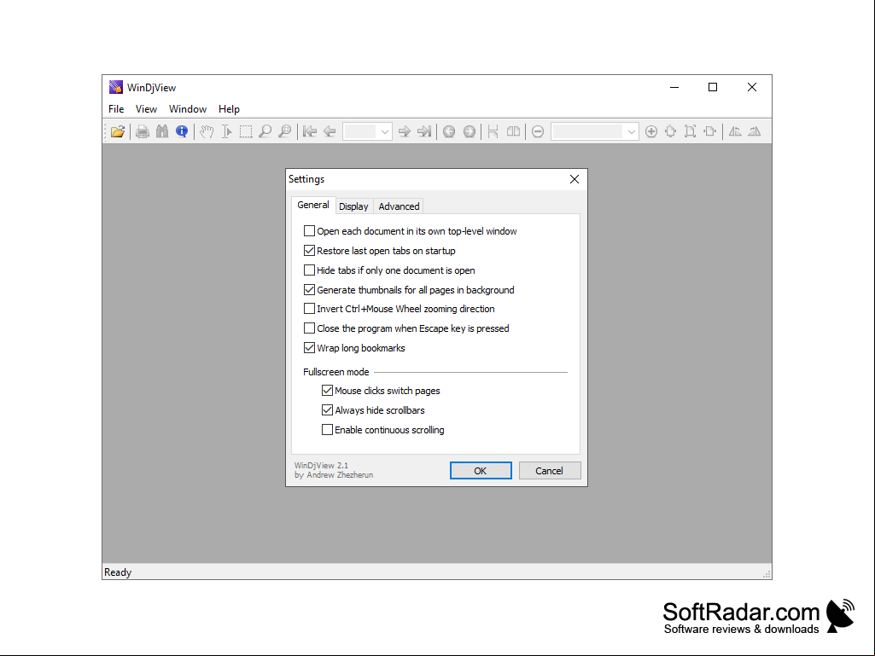Image resolution: width=875 pixels, height=656 pixels.
Task: Switch to the Display tab
Action: coord(353,206)
